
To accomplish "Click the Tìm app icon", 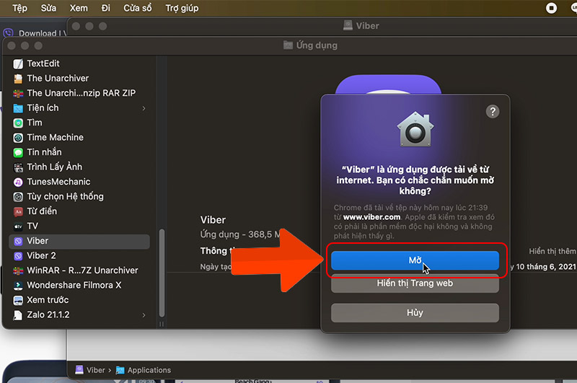I will pos(18,123).
